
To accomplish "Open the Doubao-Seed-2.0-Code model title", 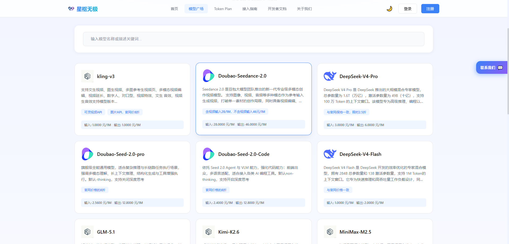I will (244, 154).
